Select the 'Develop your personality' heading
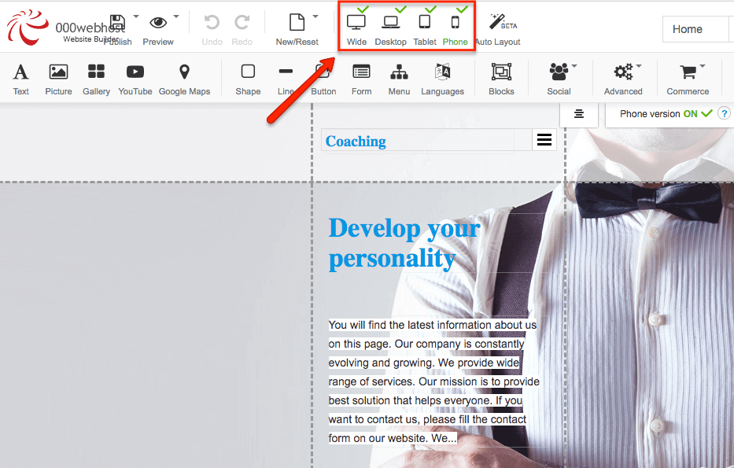 (404, 243)
